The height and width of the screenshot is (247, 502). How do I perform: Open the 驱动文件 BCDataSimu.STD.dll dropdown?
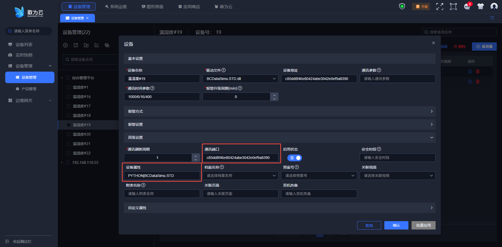coord(240,79)
